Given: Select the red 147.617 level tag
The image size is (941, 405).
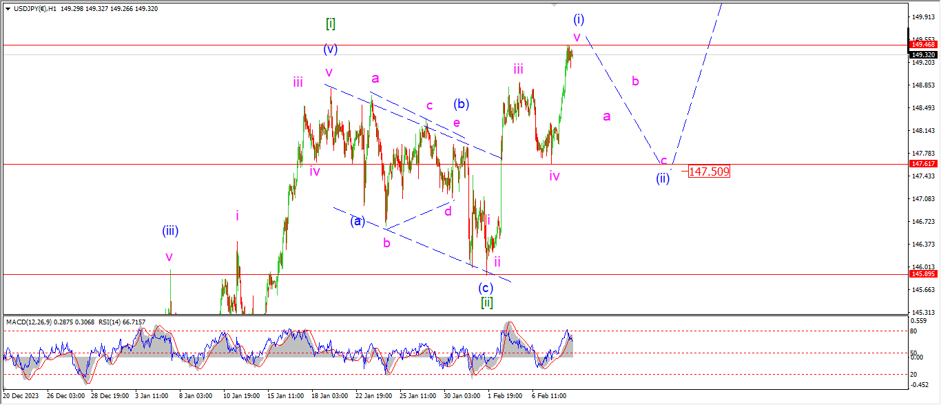Looking at the screenshot, I should [923, 164].
